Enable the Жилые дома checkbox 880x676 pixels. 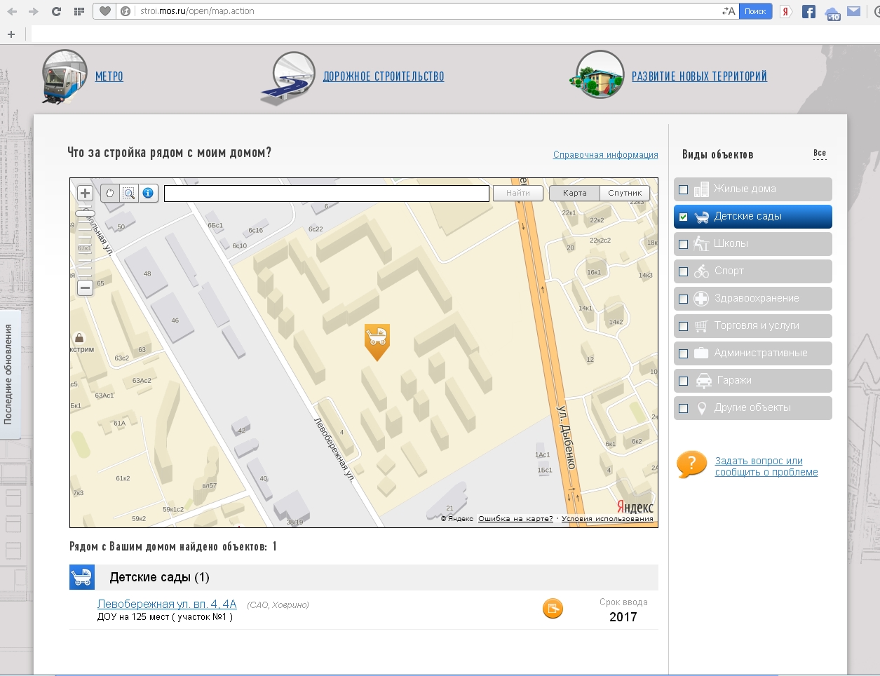tap(684, 189)
